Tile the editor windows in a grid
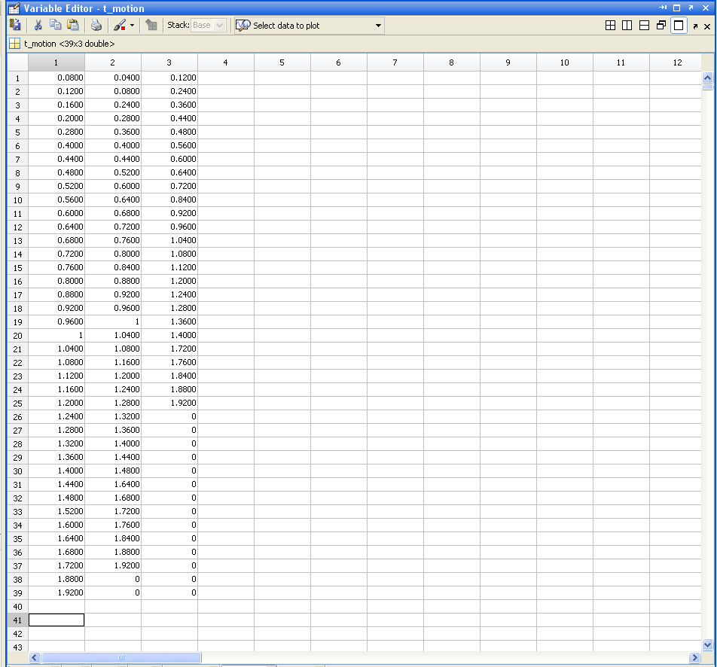 [x=611, y=26]
